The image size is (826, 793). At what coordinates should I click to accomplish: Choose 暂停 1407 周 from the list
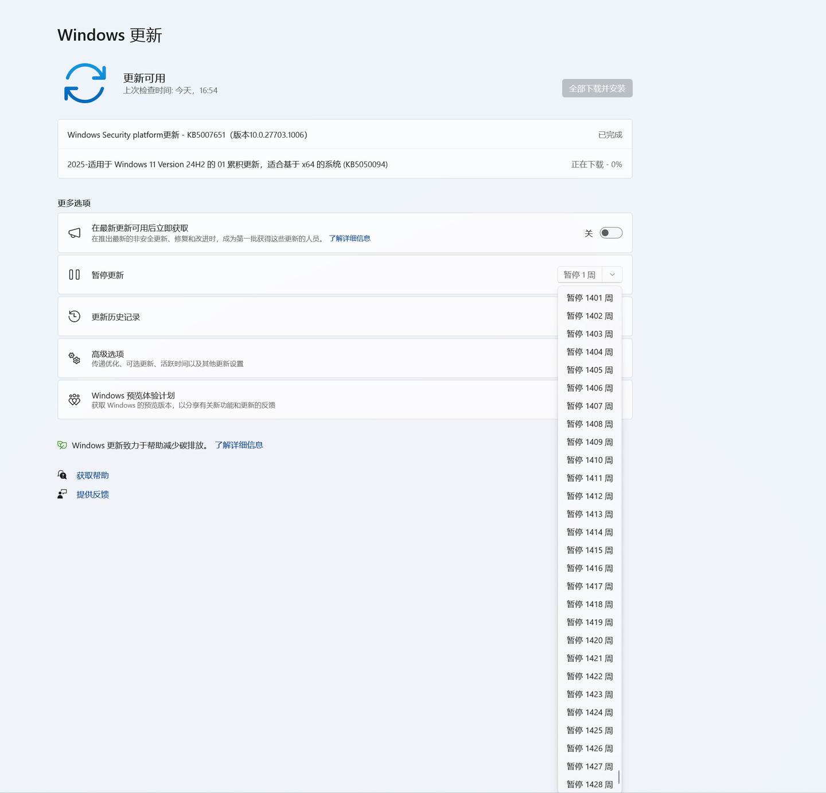[x=590, y=406]
